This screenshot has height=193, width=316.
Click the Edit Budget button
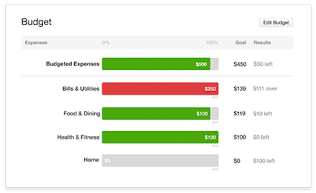[276, 23]
